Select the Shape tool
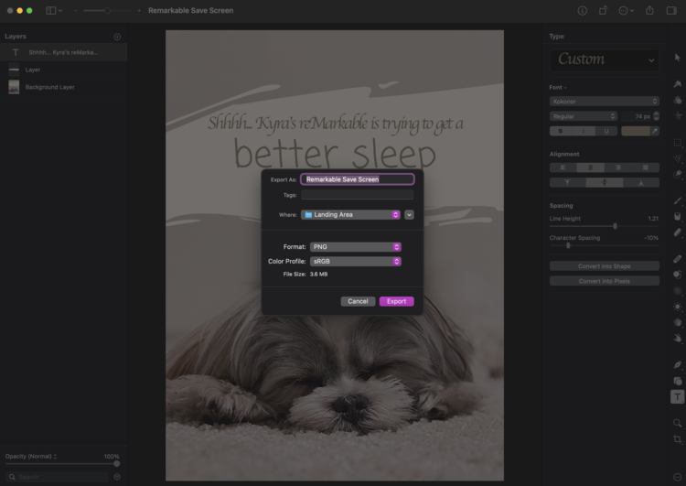This screenshot has height=486, width=686. [677, 381]
